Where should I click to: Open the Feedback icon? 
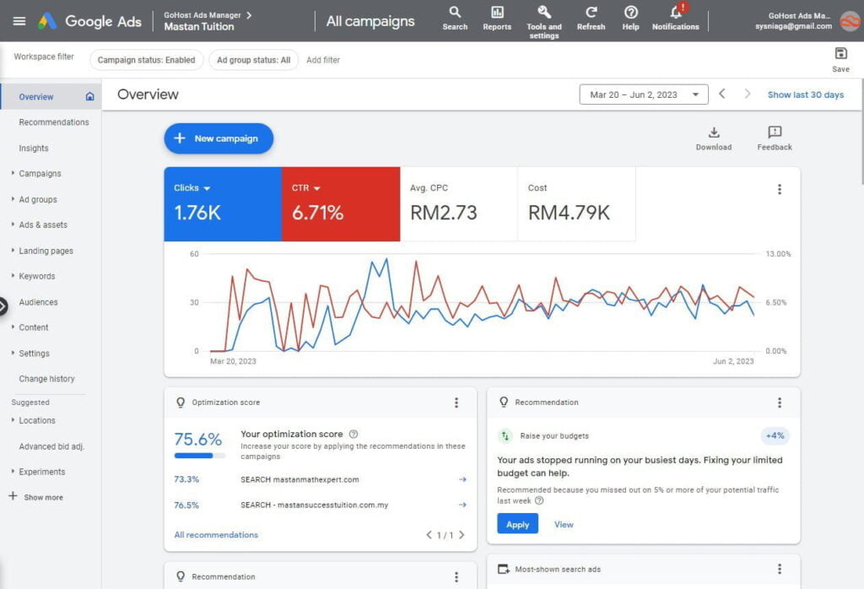tap(775, 132)
